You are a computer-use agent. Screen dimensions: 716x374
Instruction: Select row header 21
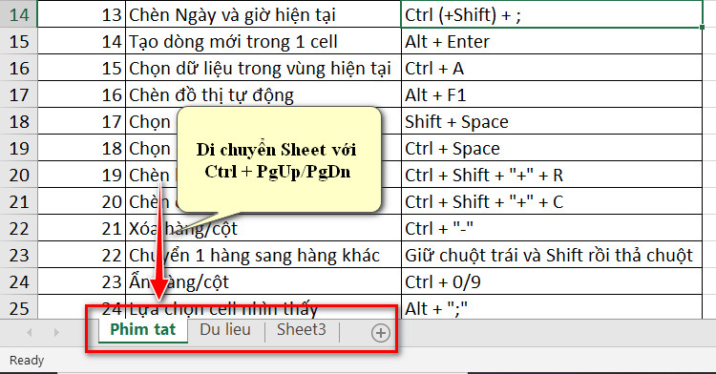(19, 201)
